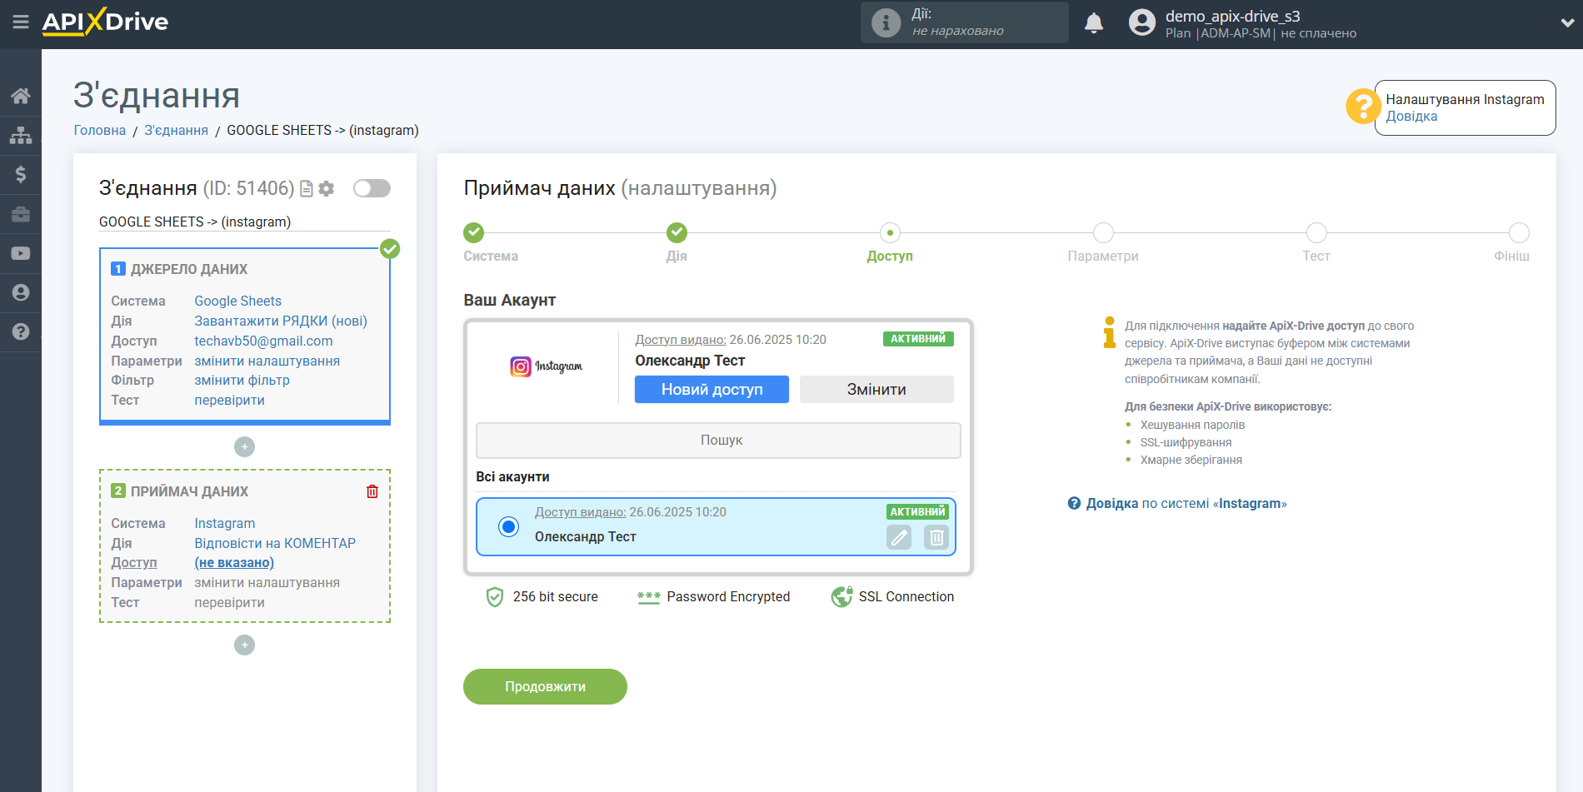Viewport: 1583px width, 792px height.
Task: Click the ДЖЕРЕЛО ДАНИХ block header
Action: pos(188,269)
